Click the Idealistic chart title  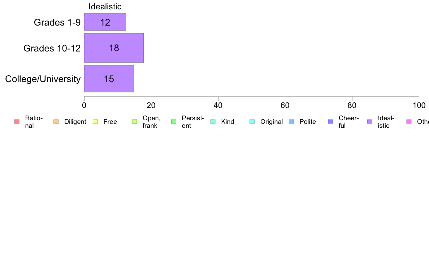pos(105,6)
